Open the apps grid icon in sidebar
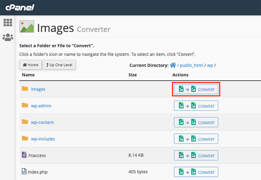This screenshot has width=261, height=180. click(x=8, y=22)
